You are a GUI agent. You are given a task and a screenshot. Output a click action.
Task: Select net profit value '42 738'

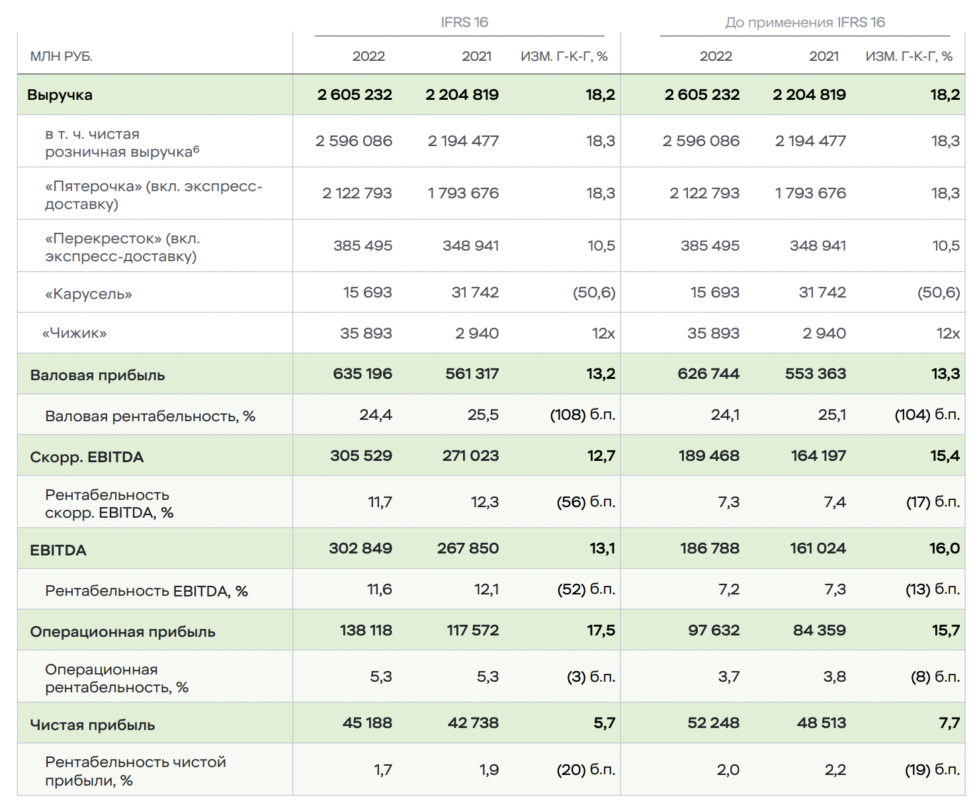(473, 723)
